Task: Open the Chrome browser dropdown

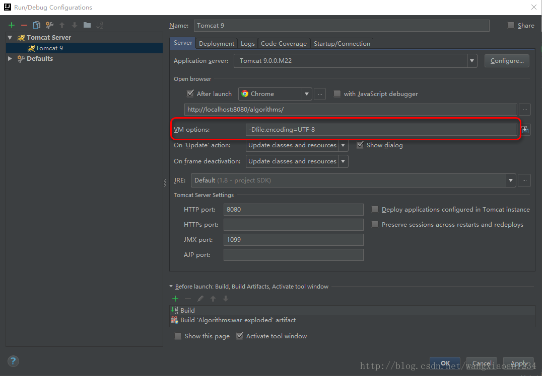Action: 307,94
